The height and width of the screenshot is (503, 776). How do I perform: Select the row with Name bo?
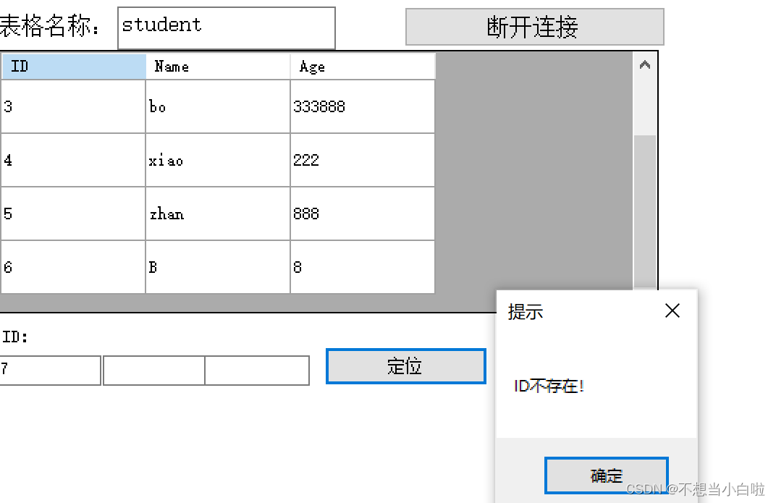pos(217,106)
